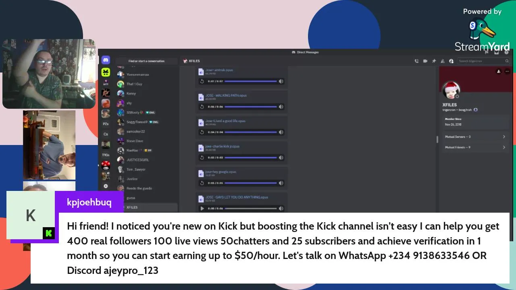
Task: Open DM with Yomummamaa
Action: point(147,75)
